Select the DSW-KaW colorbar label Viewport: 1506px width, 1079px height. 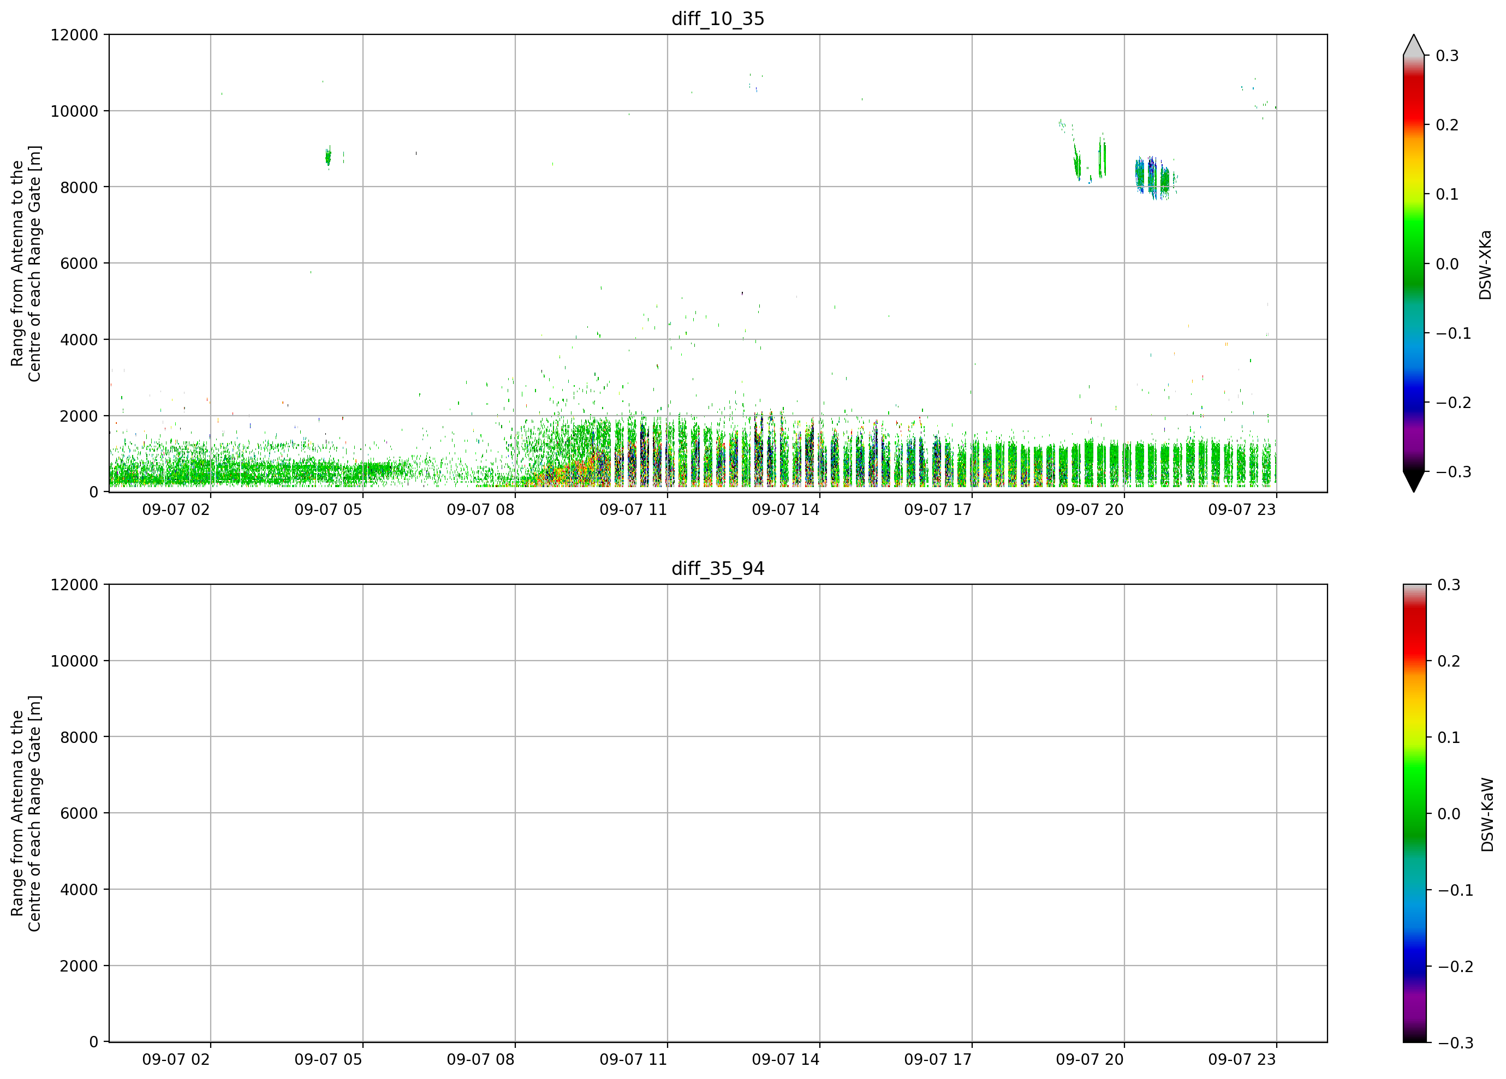(x=1487, y=814)
